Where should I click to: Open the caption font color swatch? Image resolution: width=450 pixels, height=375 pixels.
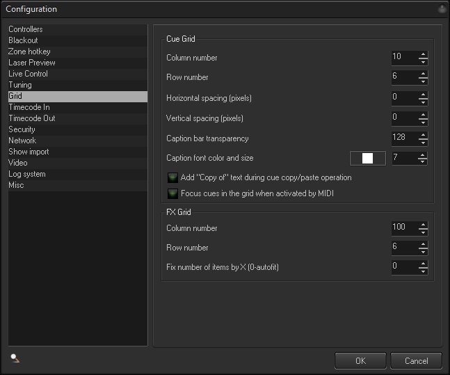367,158
